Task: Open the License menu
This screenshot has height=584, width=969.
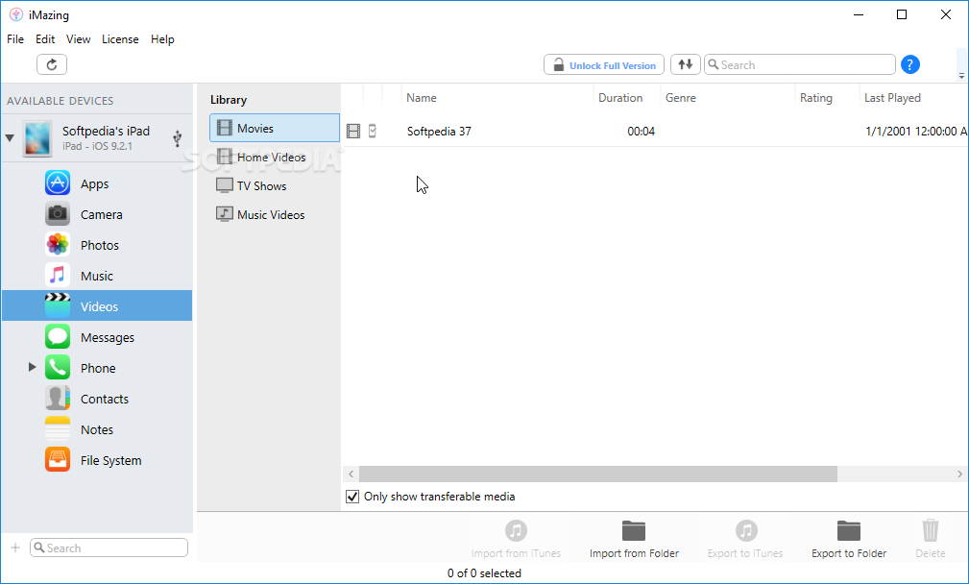Action: tap(120, 39)
